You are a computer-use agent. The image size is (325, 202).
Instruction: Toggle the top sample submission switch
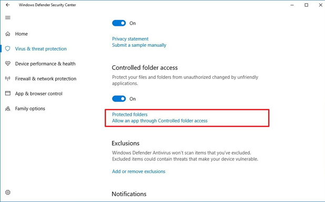(x=119, y=23)
